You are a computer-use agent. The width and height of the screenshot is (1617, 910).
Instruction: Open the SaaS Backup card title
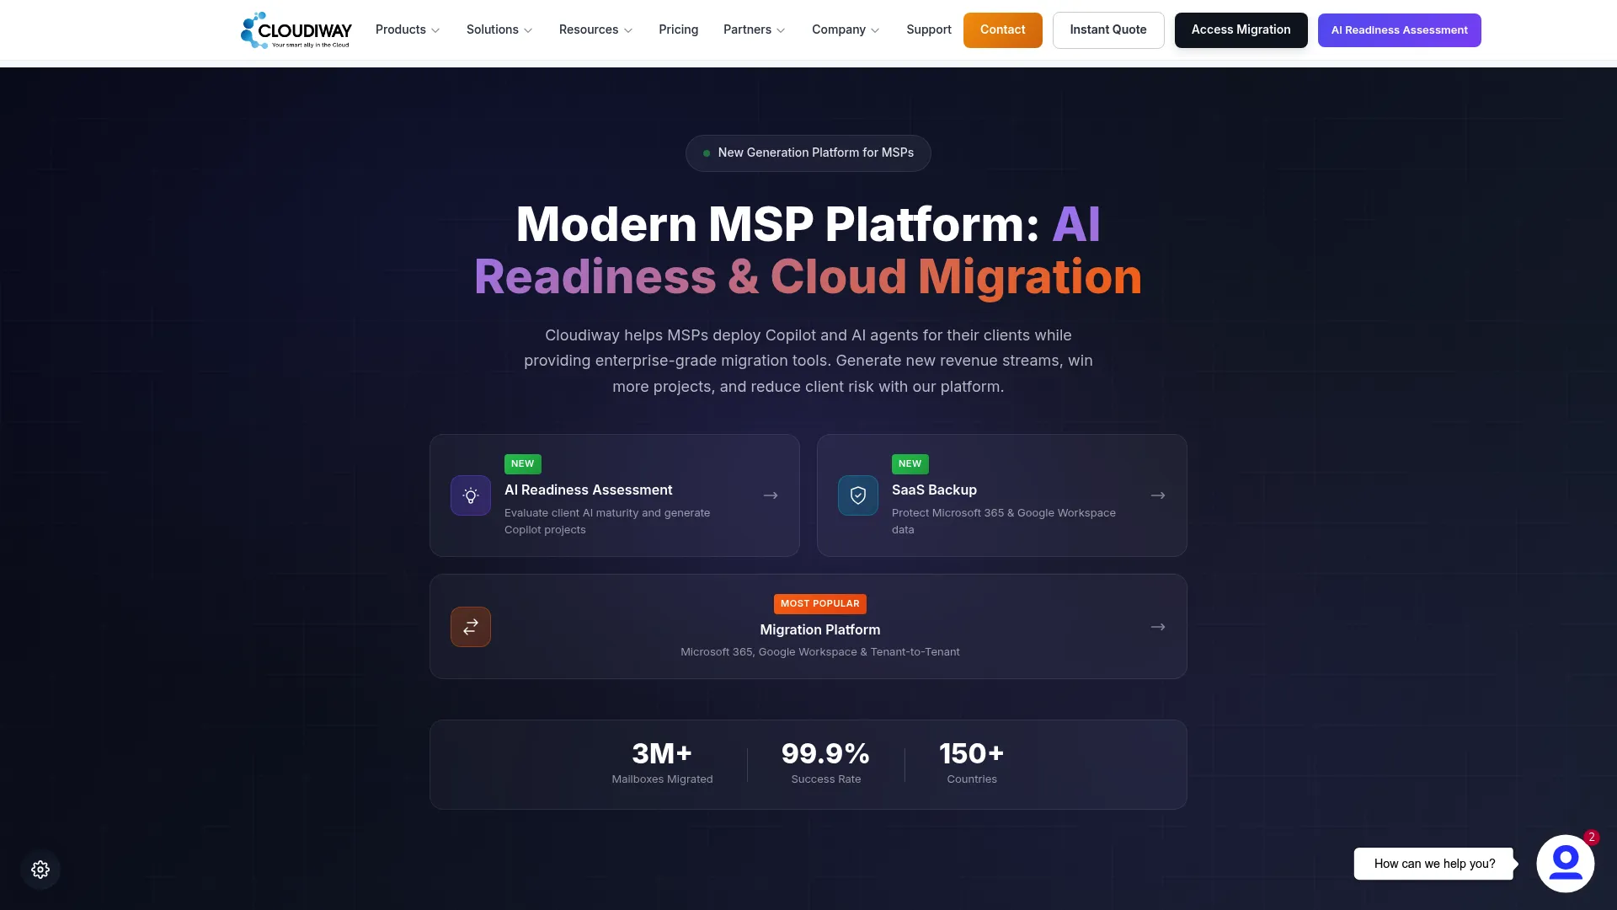point(934,490)
